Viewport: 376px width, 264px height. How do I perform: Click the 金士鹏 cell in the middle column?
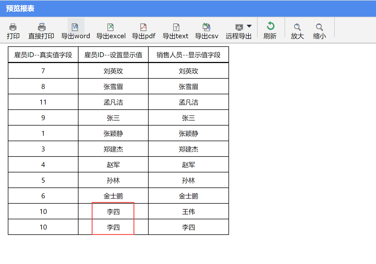click(113, 196)
